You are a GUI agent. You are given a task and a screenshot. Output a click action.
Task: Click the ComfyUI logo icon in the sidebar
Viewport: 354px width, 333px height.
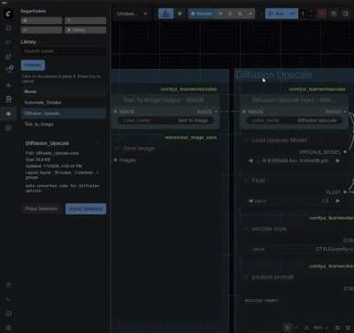pyautogui.click(x=9, y=14)
